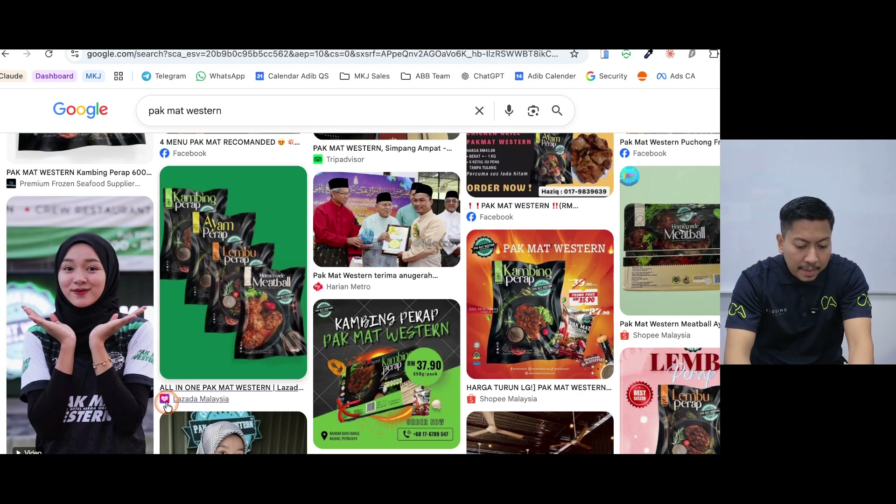Open the MKJ bookmark
Image resolution: width=896 pixels, height=504 pixels.
pos(93,76)
